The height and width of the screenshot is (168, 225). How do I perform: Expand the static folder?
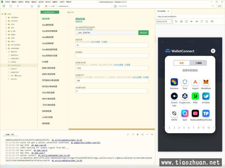6,38
